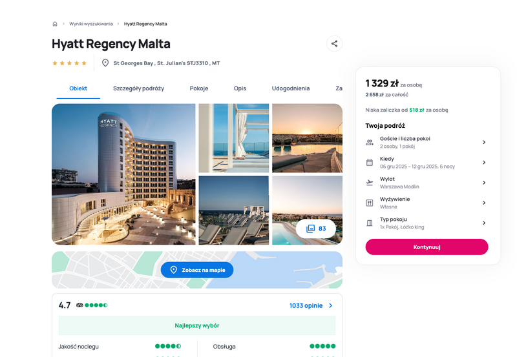Open the photo gallery 83 images button
The height and width of the screenshot is (357, 517).
tap(316, 229)
